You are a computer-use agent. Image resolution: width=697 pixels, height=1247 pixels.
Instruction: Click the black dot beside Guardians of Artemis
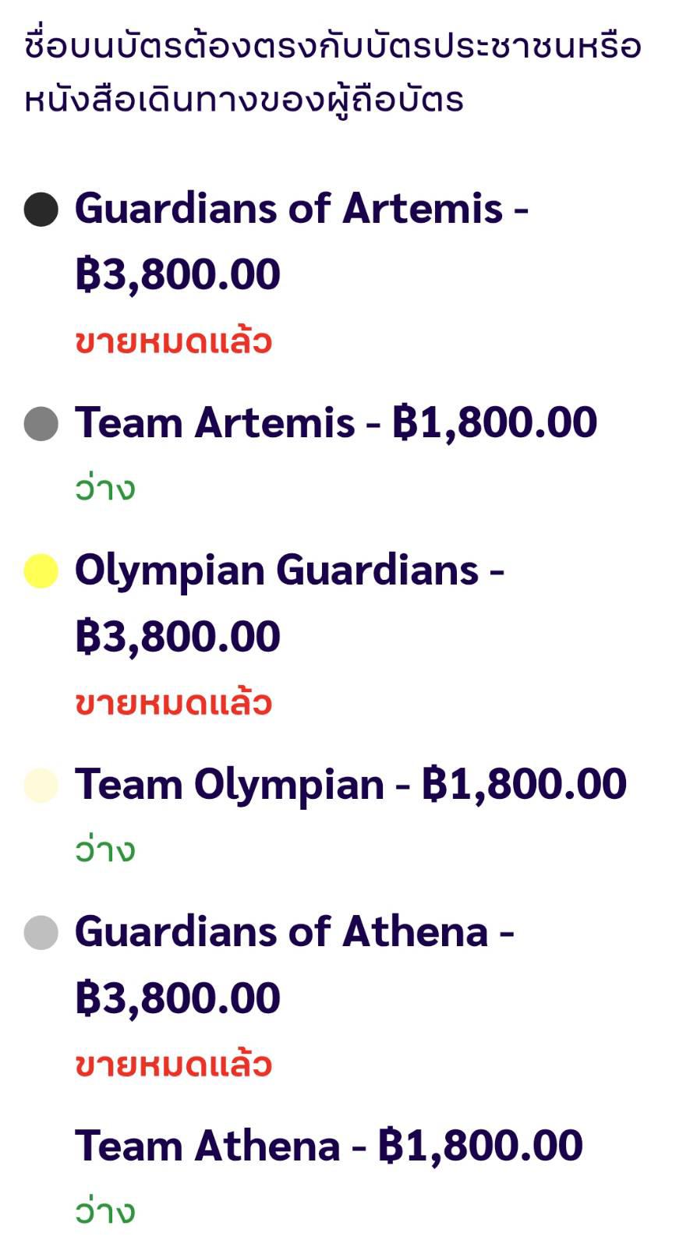tap(41, 209)
